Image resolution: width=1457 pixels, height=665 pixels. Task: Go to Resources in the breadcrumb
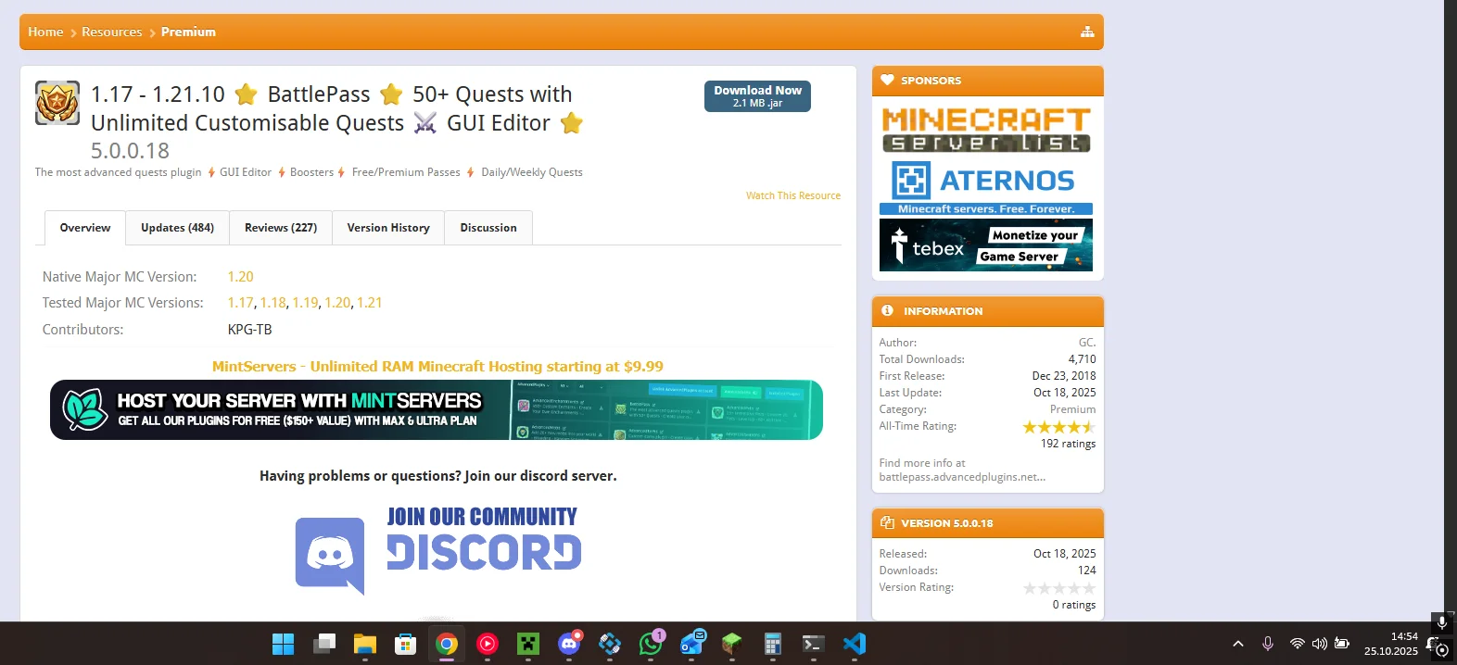tap(112, 31)
